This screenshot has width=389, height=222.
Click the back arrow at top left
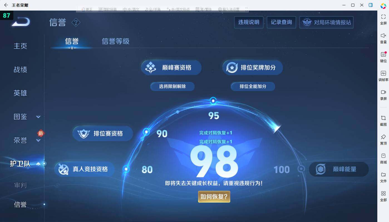tap(6, 5)
